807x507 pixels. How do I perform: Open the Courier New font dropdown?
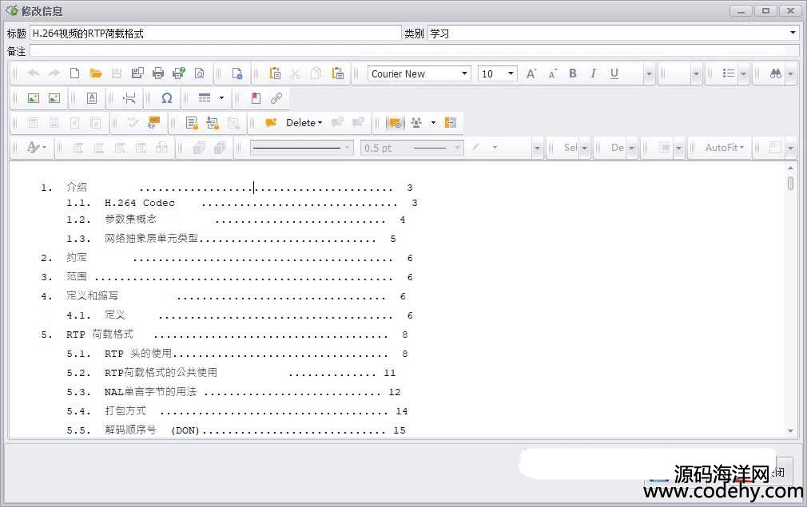[x=464, y=73]
